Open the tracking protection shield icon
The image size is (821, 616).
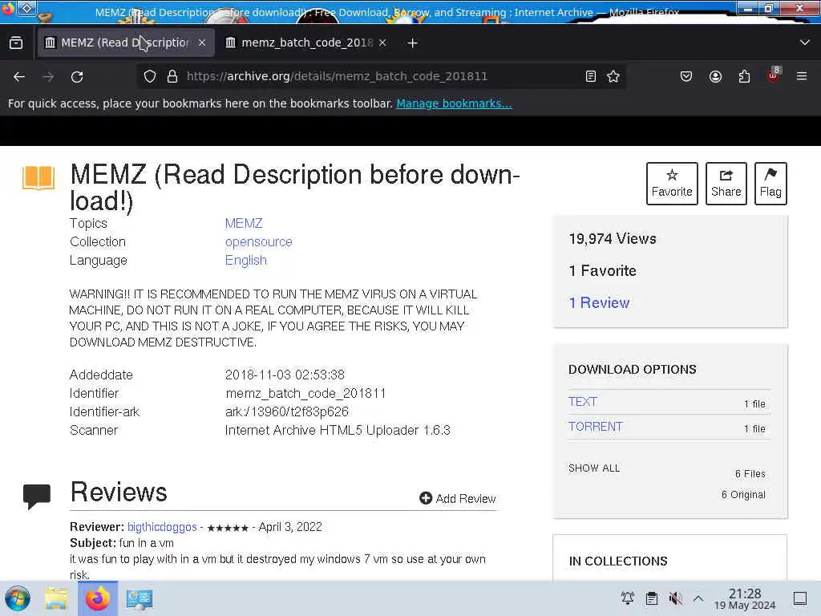pyautogui.click(x=150, y=76)
